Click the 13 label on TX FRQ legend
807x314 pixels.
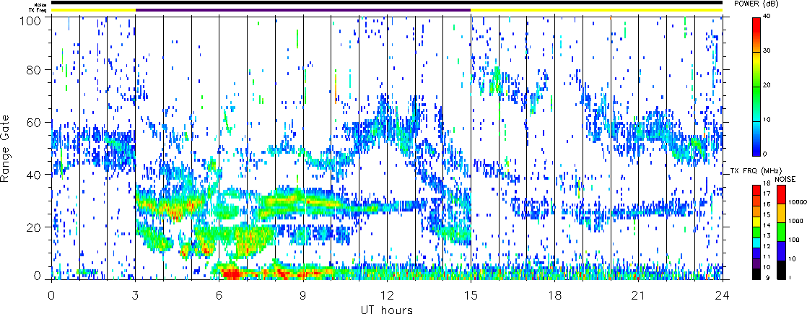pyautogui.click(x=767, y=236)
